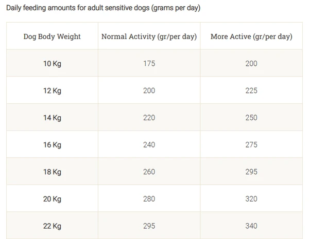Click the Daily feeding amounts table caption
Viewport: 309px width, 239px height.
point(103,9)
